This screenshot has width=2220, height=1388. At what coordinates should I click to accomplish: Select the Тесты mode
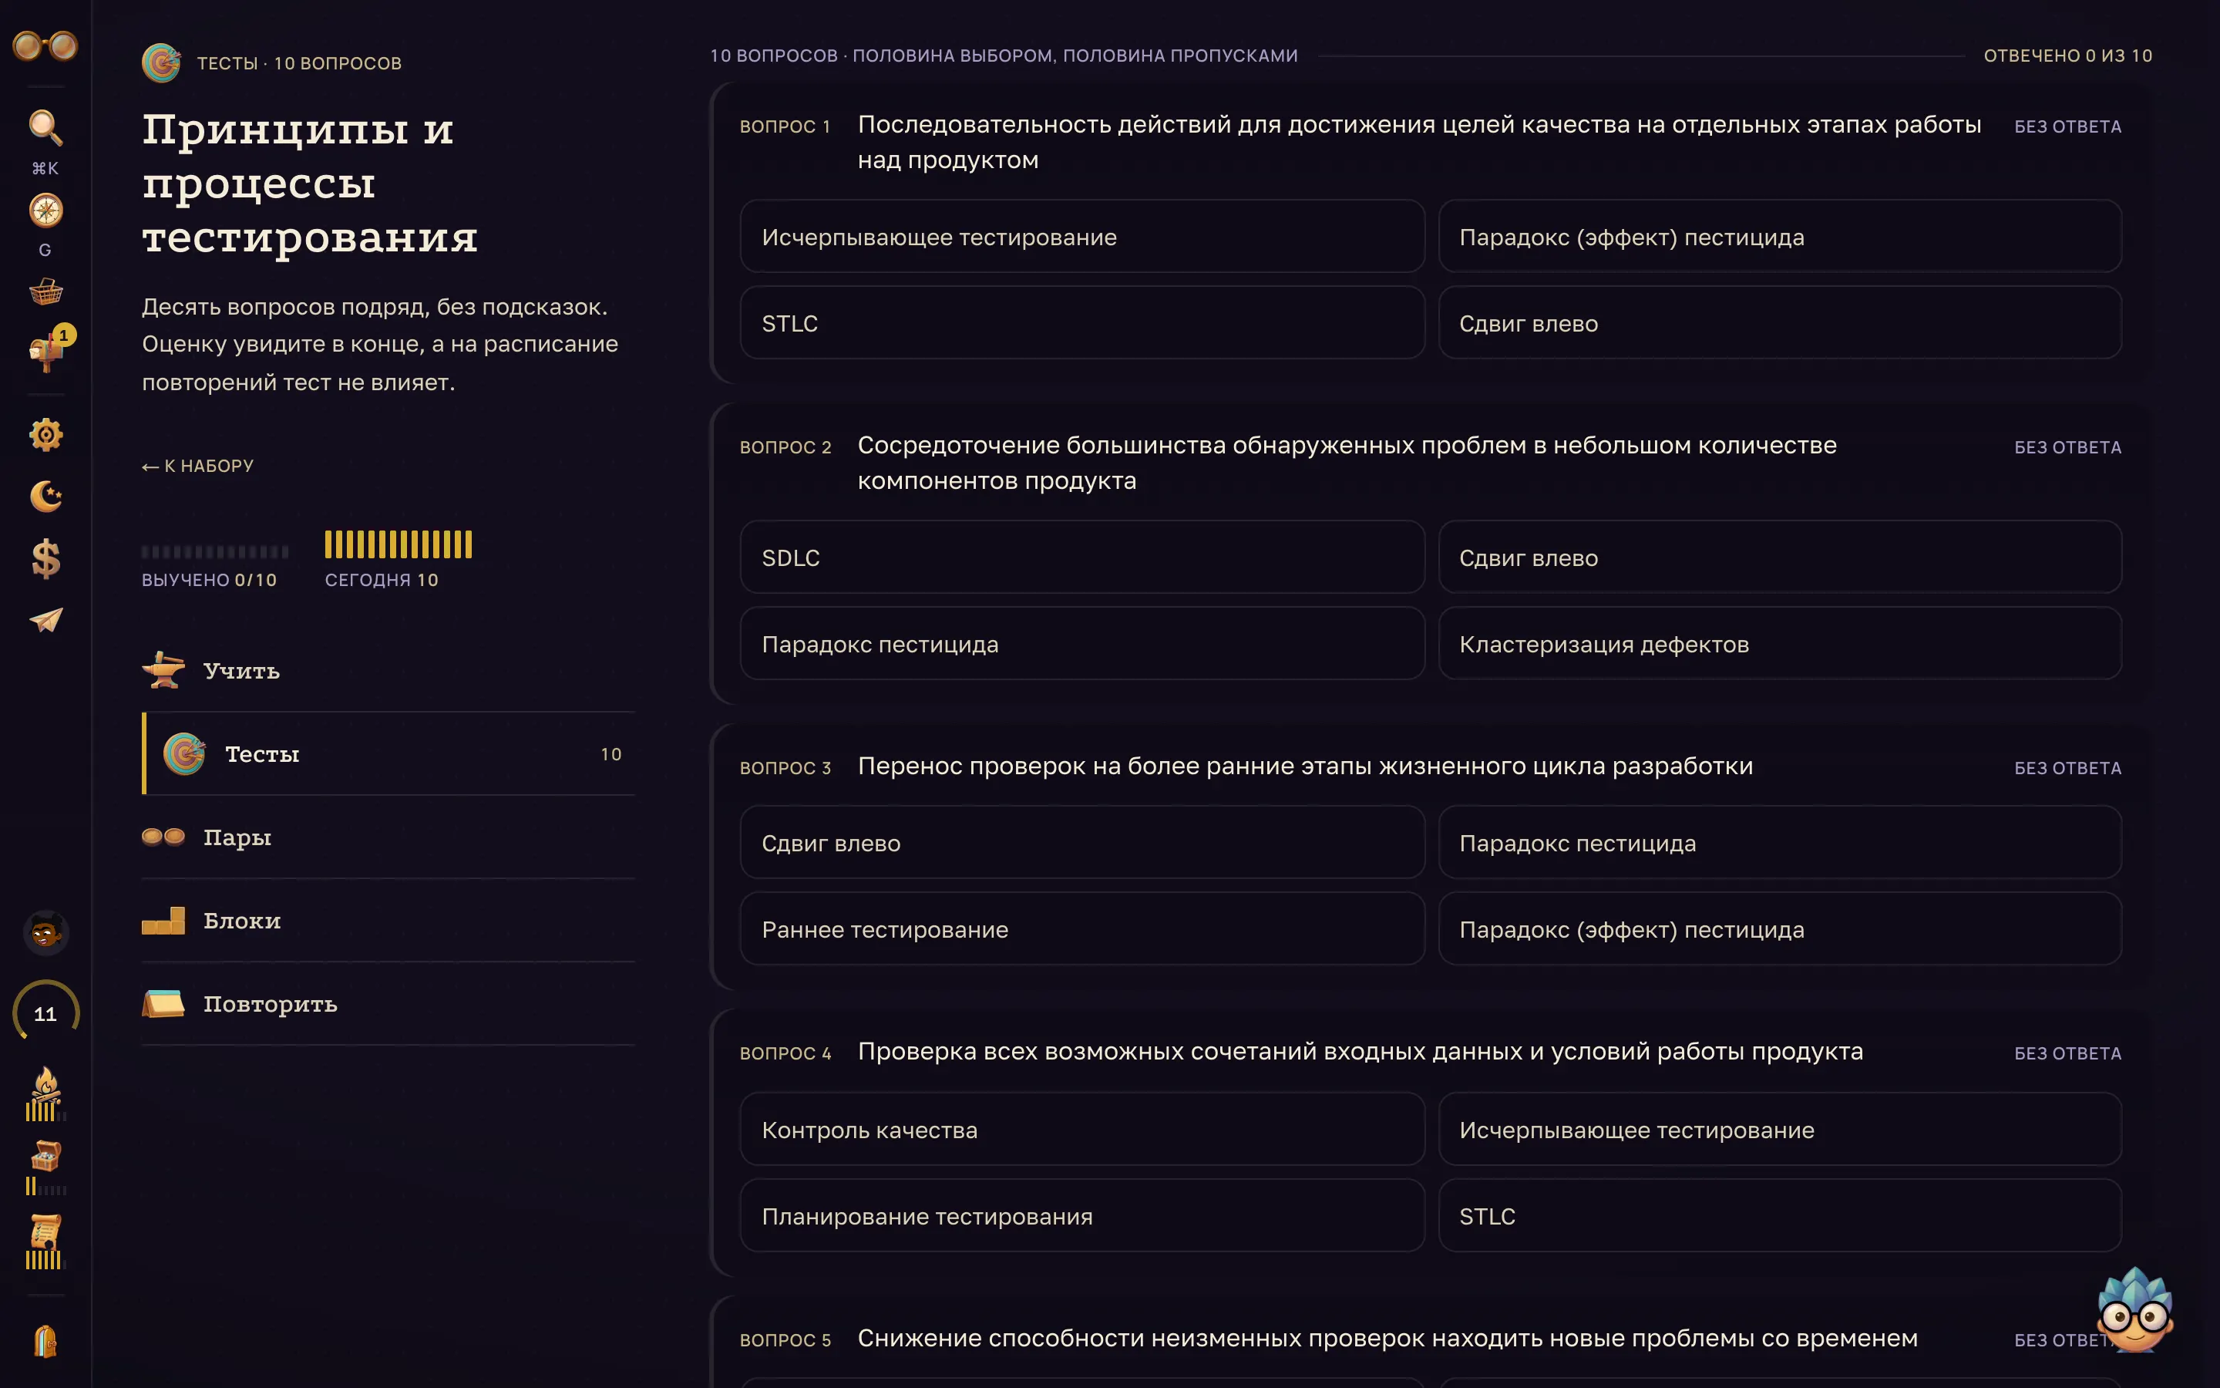[388, 753]
